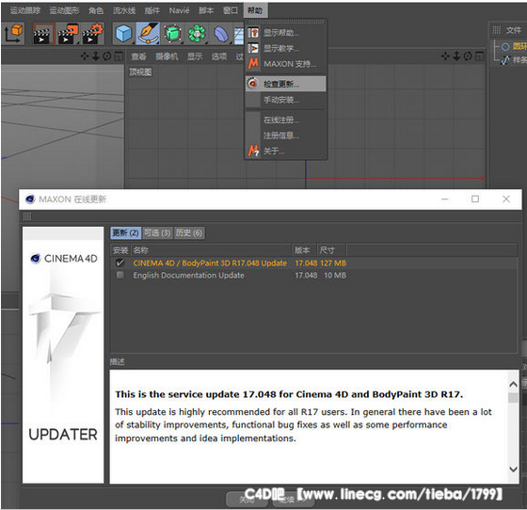Open the 流水线 menu
Screen dimensions: 527x510
124,10
